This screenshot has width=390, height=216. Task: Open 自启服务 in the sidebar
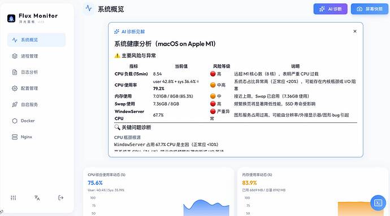pyautogui.click(x=36, y=104)
